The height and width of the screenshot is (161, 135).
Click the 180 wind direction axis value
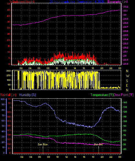pyautogui.click(x=8, y=80)
